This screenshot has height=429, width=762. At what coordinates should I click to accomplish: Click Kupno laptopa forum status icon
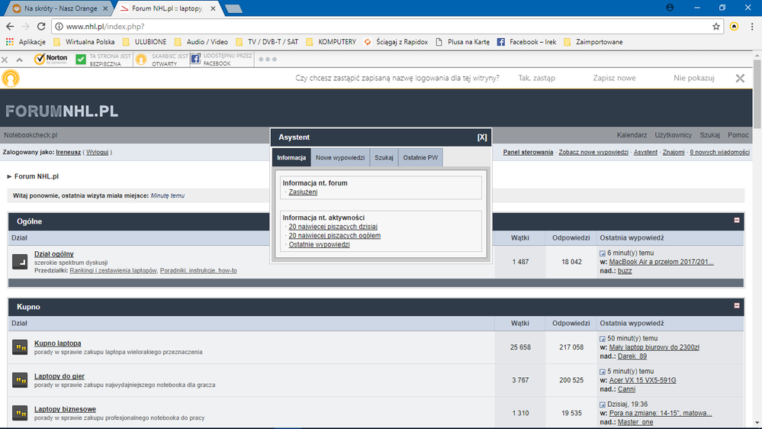point(20,347)
